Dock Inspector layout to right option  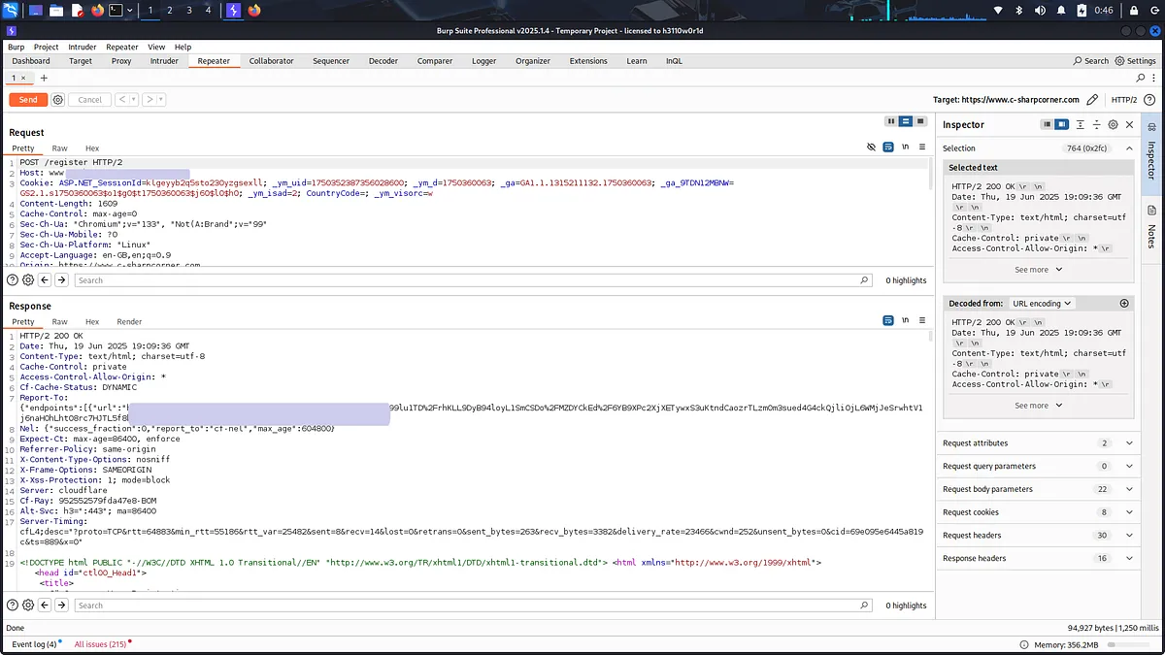click(x=1062, y=124)
